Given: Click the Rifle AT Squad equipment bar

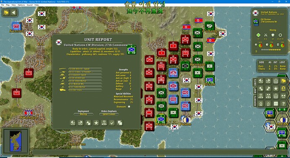Looking at the screenshot, I should pos(85,69).
